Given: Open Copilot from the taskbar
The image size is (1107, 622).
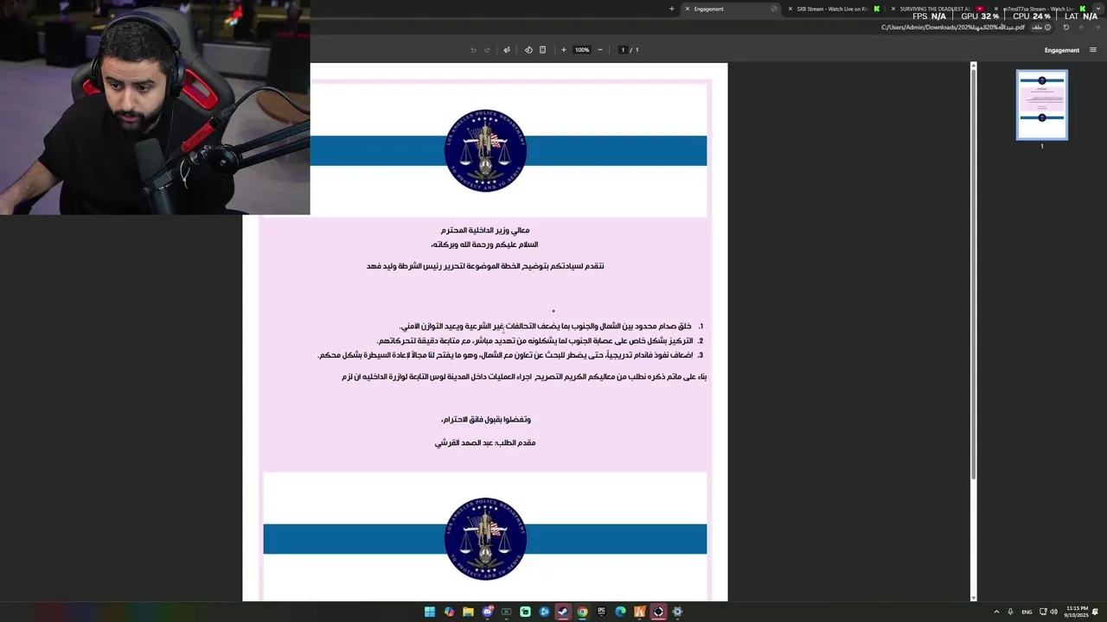Looking at the screenshot, I should (x=449, y=612).
